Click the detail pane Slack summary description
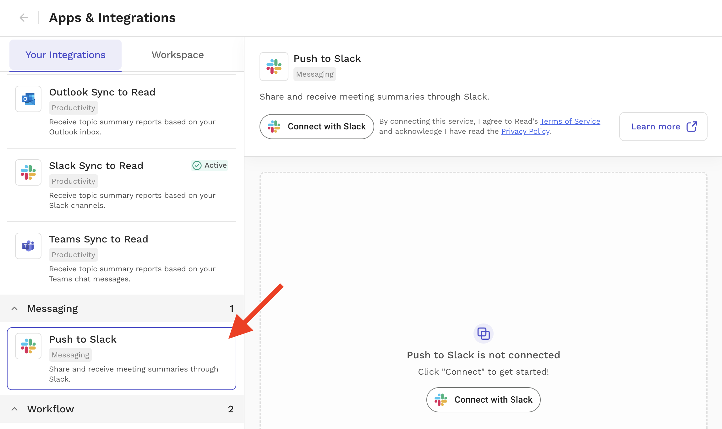The image size is (722, 429). click(375, 97)
